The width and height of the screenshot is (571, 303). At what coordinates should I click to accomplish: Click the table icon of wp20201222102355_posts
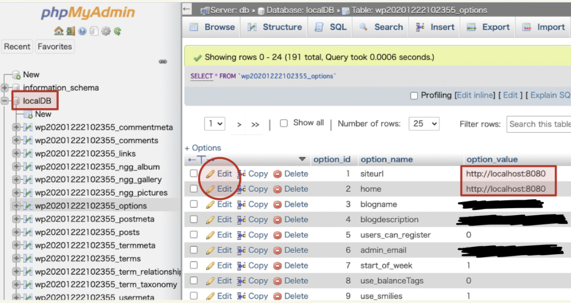pyautogui.click(x=28, y=232)
